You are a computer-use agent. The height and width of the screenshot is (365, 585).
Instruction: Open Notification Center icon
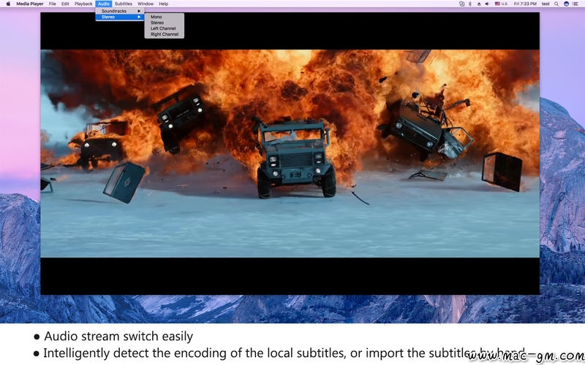[x=575, y=4]
